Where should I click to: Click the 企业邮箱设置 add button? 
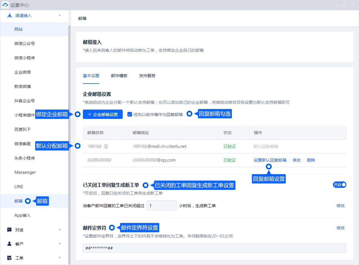[x=102, y=115]
